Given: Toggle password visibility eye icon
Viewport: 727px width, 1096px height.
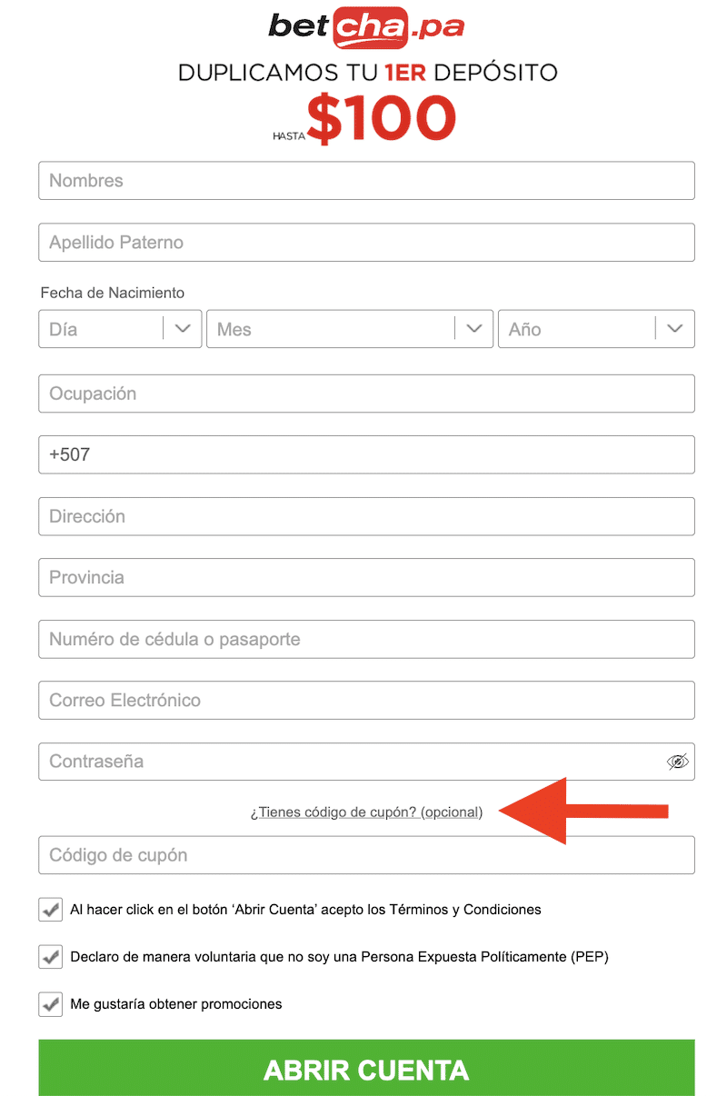Looking at the screenshot, I should [x=678, y=762].
